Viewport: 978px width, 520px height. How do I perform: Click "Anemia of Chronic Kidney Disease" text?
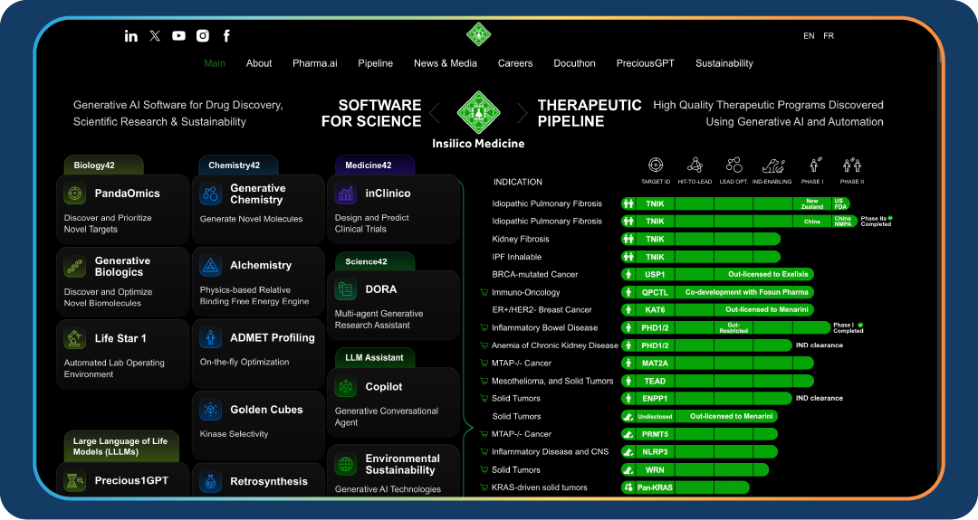555,345
